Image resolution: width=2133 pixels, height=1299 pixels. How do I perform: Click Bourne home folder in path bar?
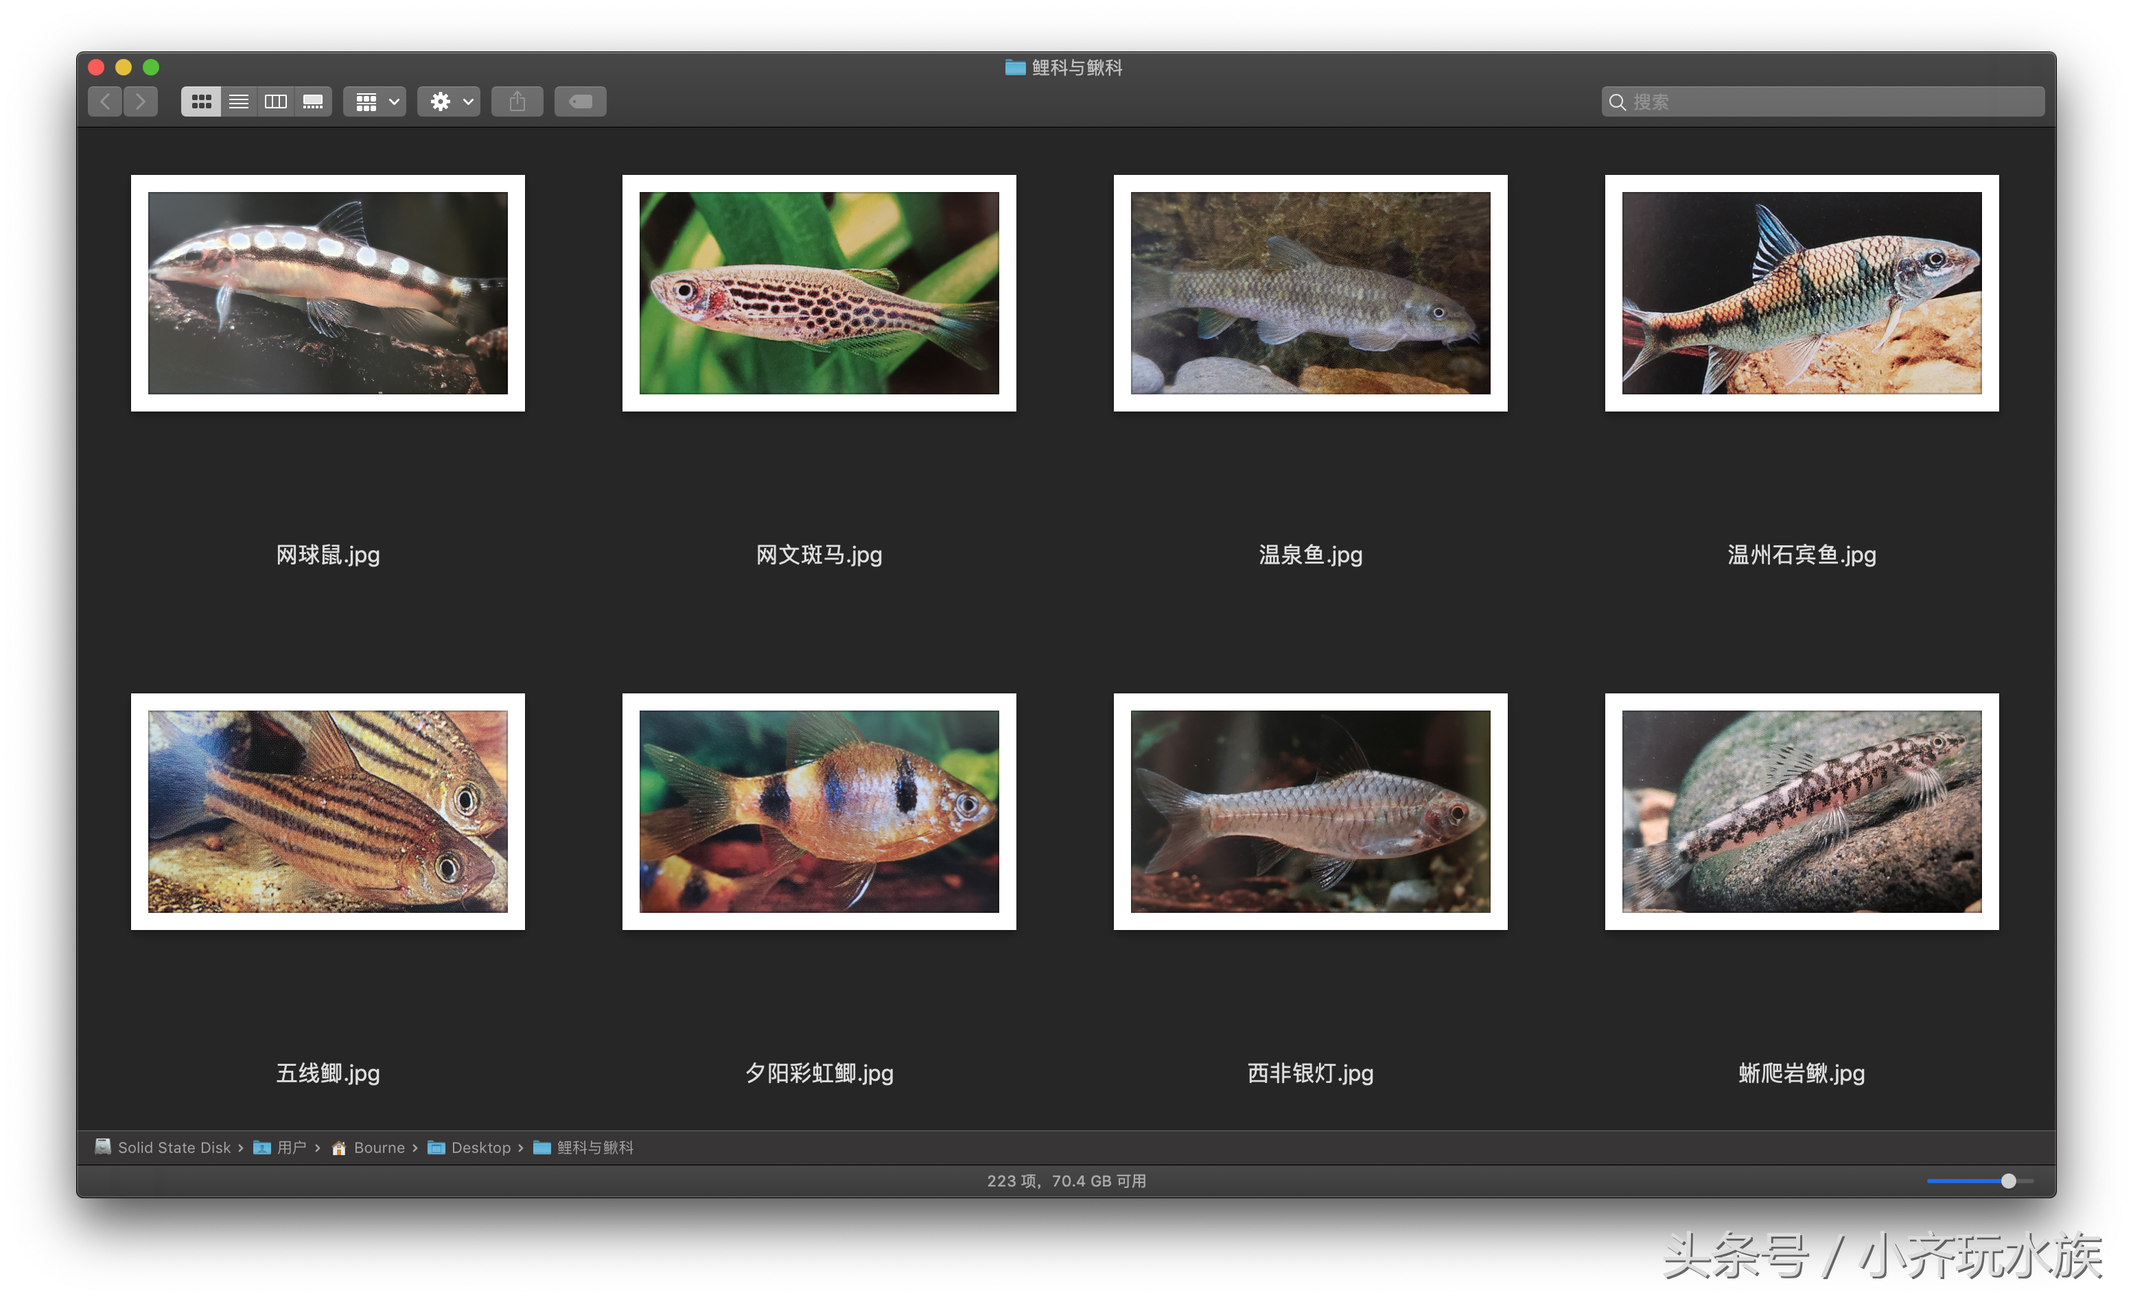click(368, 1147)
